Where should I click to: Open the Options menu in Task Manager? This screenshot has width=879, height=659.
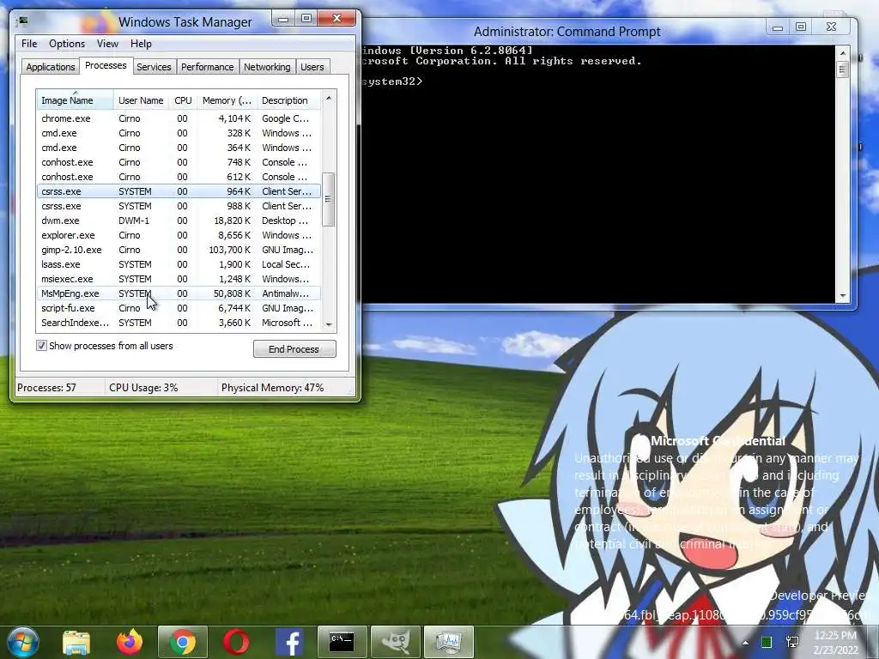click(67, 44)
